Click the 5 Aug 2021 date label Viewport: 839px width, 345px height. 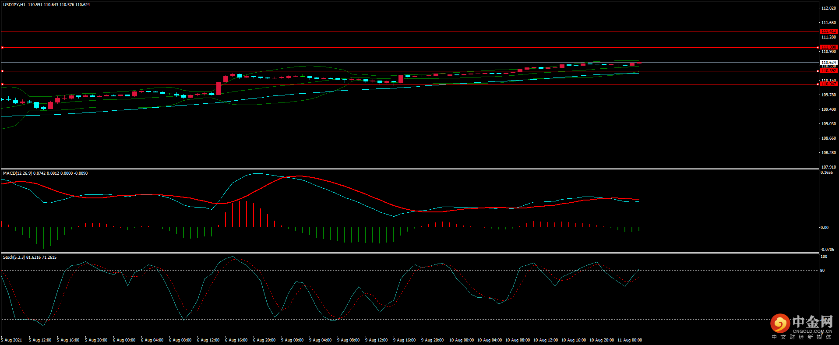tap(12, 340)
